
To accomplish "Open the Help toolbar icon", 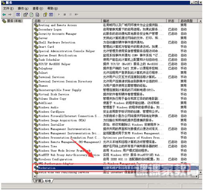I will pyautogui.click(x=45, y=14).
